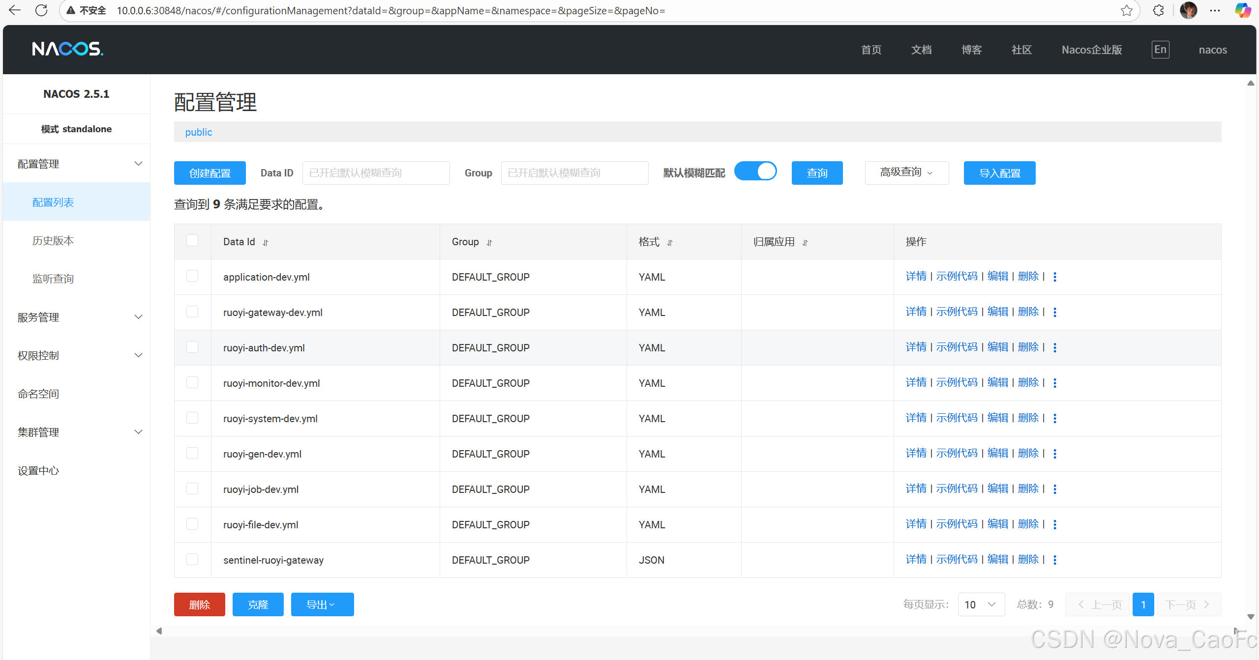Open the Copilot icon in browser

[x=1243, y=10]
